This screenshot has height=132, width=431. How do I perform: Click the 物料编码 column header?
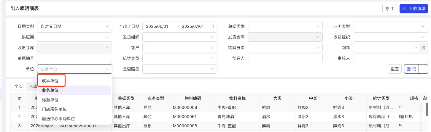[193, 99]
